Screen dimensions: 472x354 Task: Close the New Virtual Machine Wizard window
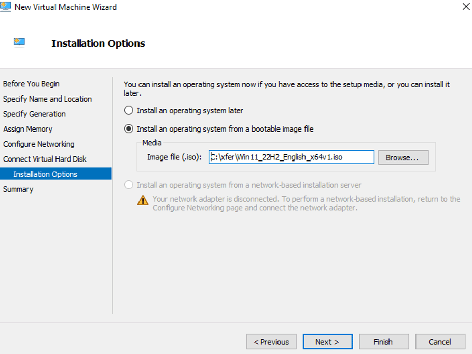(x=465, y=7)
